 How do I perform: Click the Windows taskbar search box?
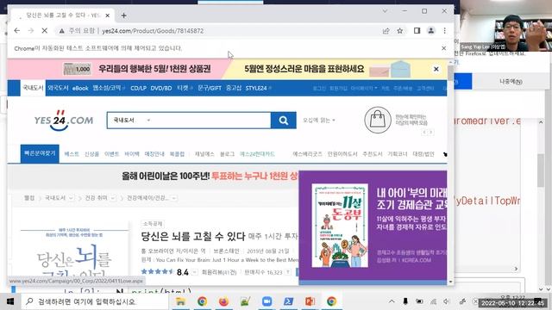[94, 301]
